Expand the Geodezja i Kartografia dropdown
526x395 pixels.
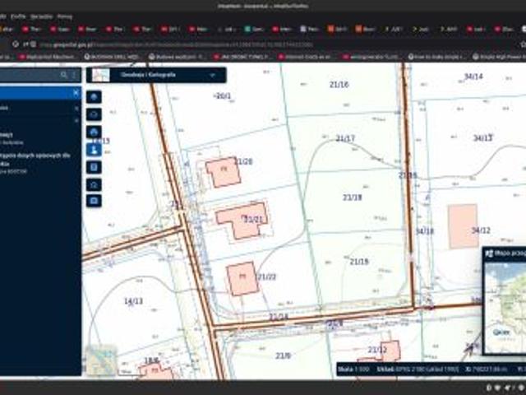(x=212, y=75)
